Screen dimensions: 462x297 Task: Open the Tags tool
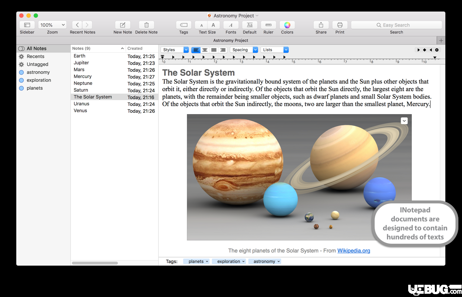[184, 25]
